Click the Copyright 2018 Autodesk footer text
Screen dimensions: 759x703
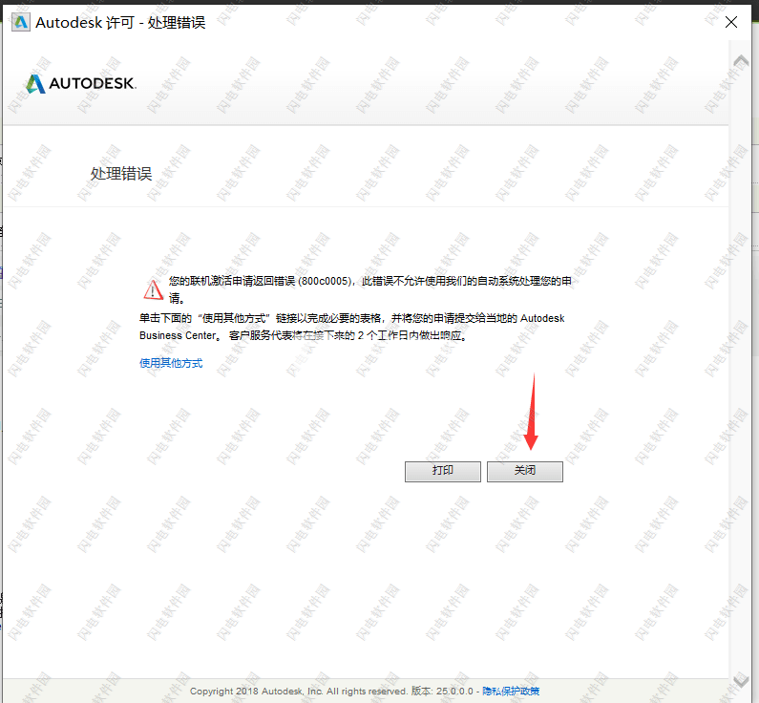click(x=299, y=691)
